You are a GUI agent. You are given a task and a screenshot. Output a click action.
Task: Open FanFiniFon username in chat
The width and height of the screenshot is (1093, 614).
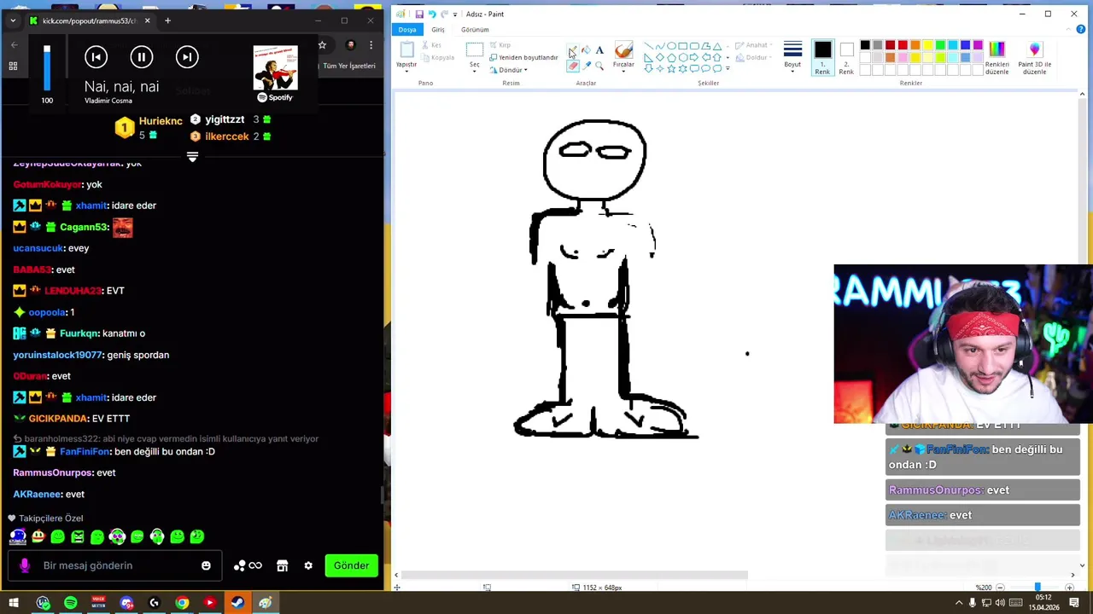pos(85,451)
